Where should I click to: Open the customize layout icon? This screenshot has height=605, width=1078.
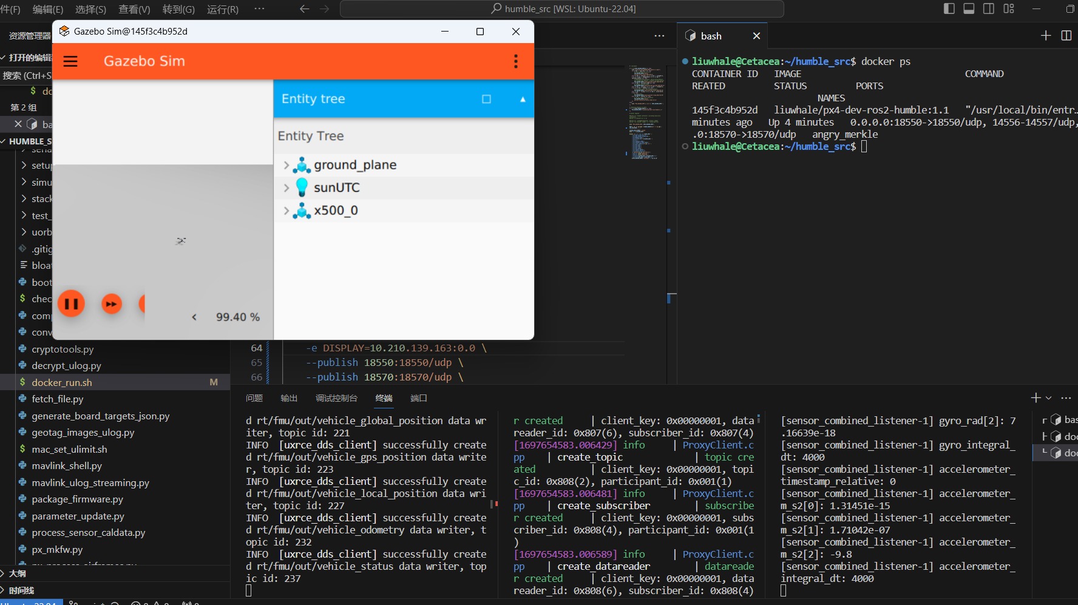[x=1009, y=8]
